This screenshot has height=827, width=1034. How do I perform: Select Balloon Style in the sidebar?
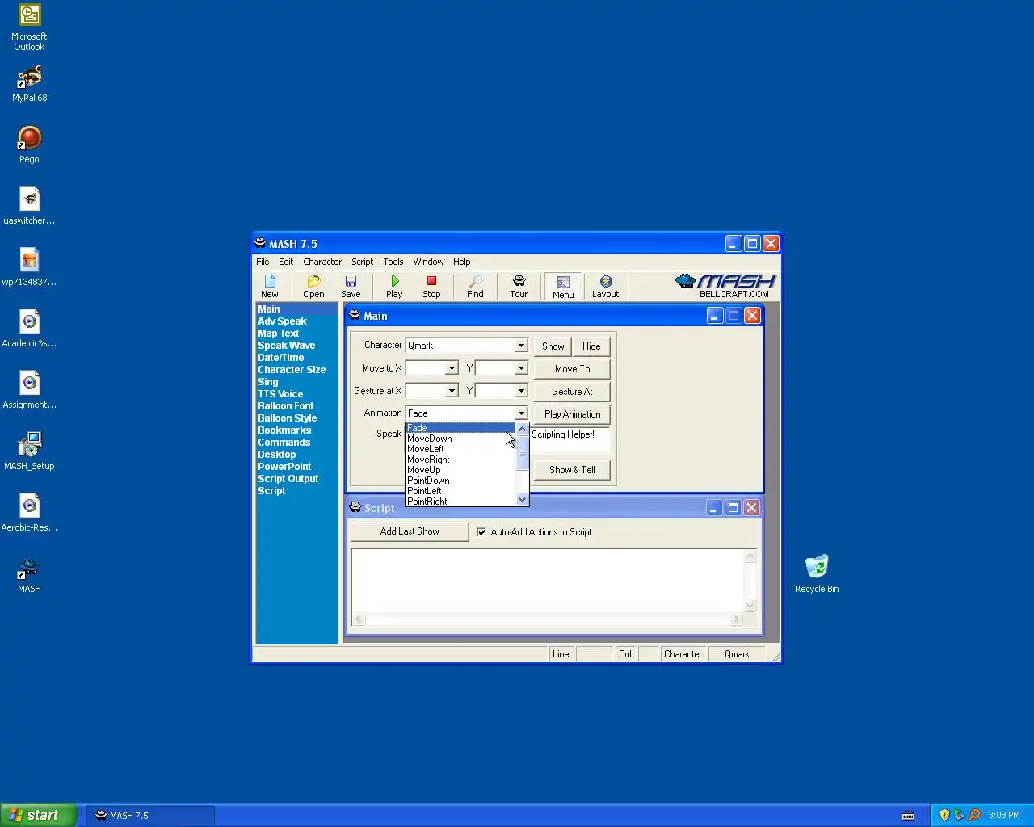tap(287, 418)
